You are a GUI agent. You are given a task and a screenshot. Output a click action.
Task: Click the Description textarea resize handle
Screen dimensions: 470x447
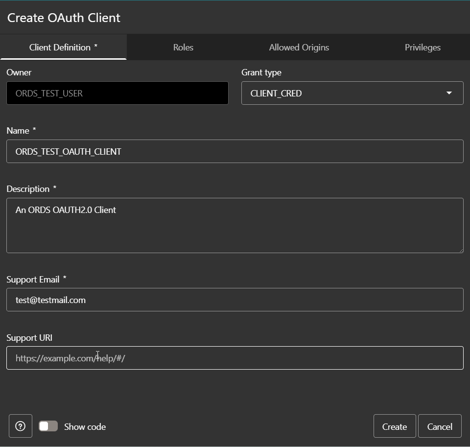[461, 251]
